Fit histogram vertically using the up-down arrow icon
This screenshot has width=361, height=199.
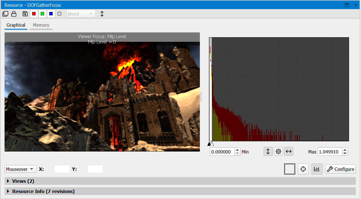(268, 151)
